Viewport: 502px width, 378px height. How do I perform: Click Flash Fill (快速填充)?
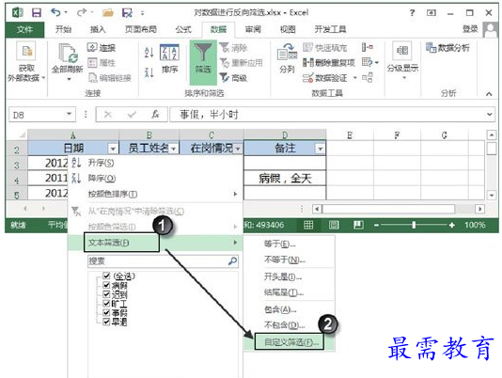[x=324, y=48]
